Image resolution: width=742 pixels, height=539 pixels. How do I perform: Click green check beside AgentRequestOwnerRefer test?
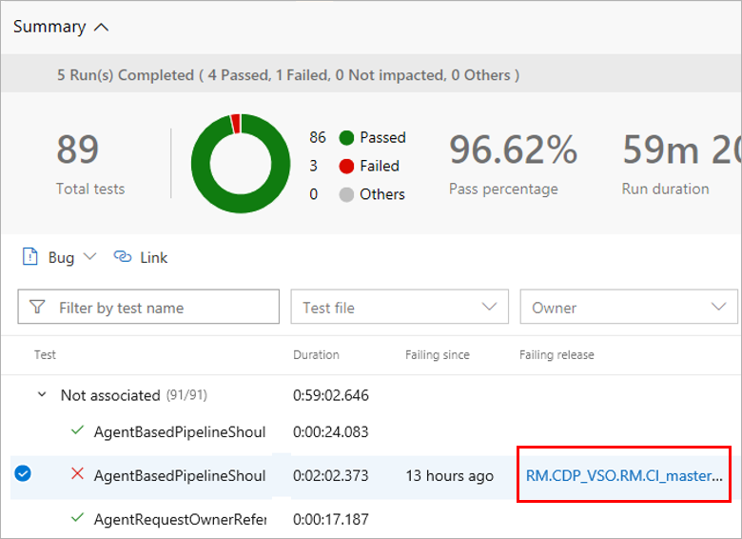pos(77,518)
